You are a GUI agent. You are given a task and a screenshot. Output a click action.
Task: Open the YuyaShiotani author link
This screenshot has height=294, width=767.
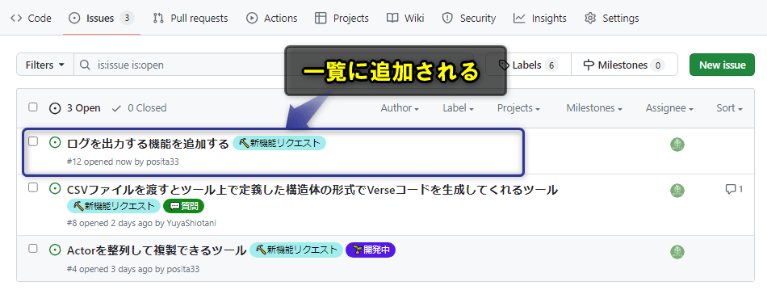pyautogui.click(x=191, y=223)
